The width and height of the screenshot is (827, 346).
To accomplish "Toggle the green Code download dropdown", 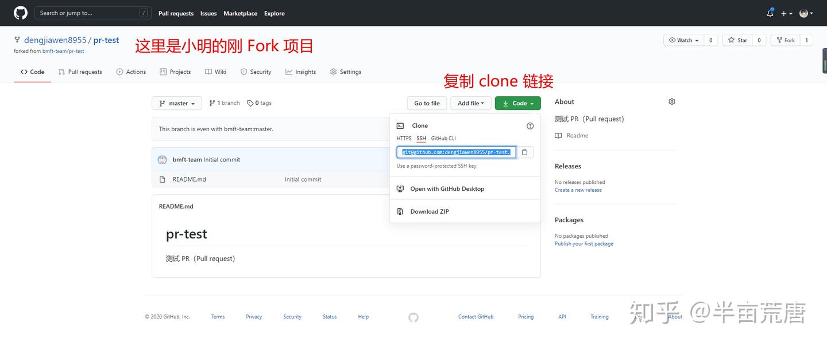I will (x=518, y=103).
